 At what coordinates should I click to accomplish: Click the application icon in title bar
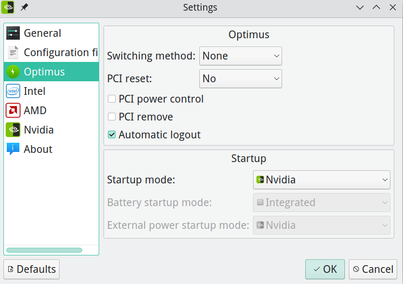(x=8, y=7)
